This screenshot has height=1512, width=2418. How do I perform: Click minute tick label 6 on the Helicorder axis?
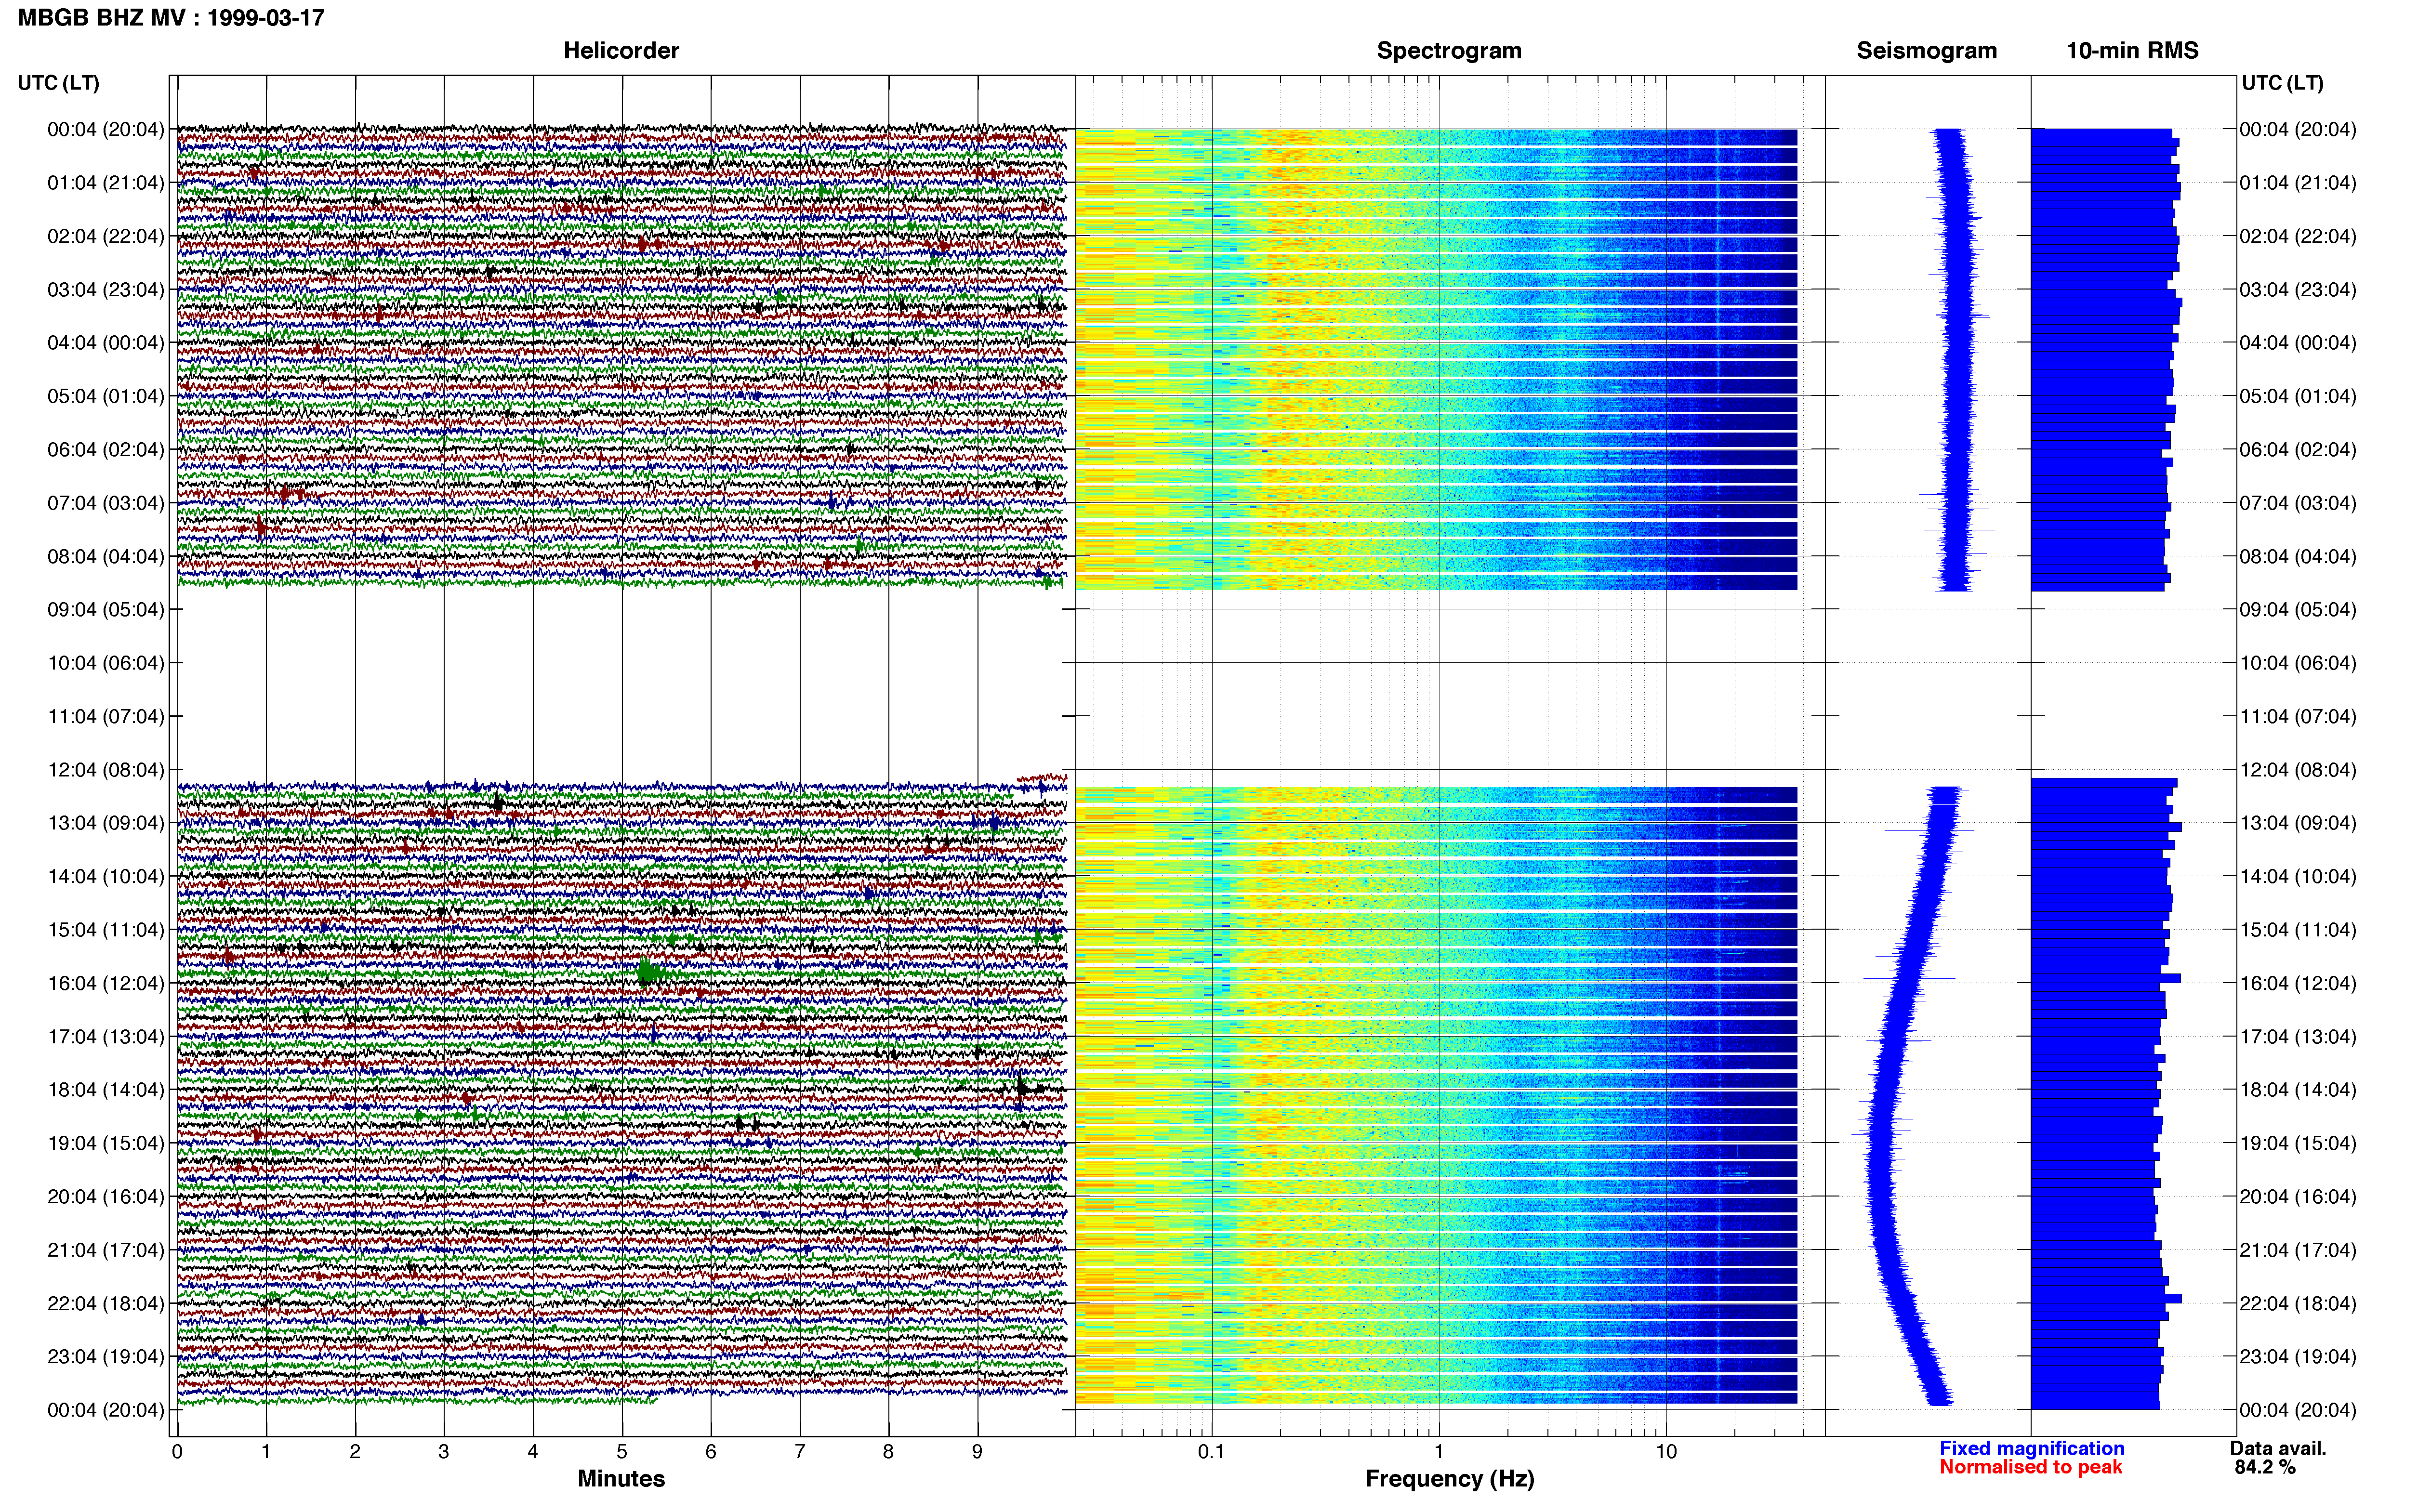[711, 1451]
